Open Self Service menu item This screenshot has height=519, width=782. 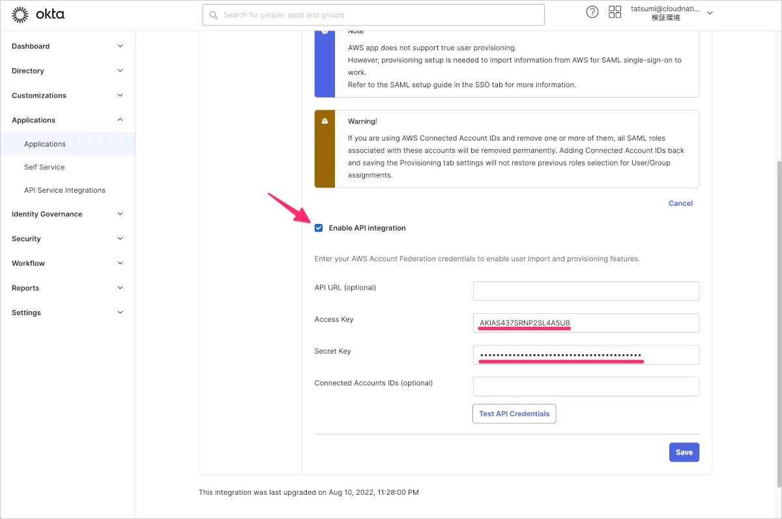coord(44,167)
